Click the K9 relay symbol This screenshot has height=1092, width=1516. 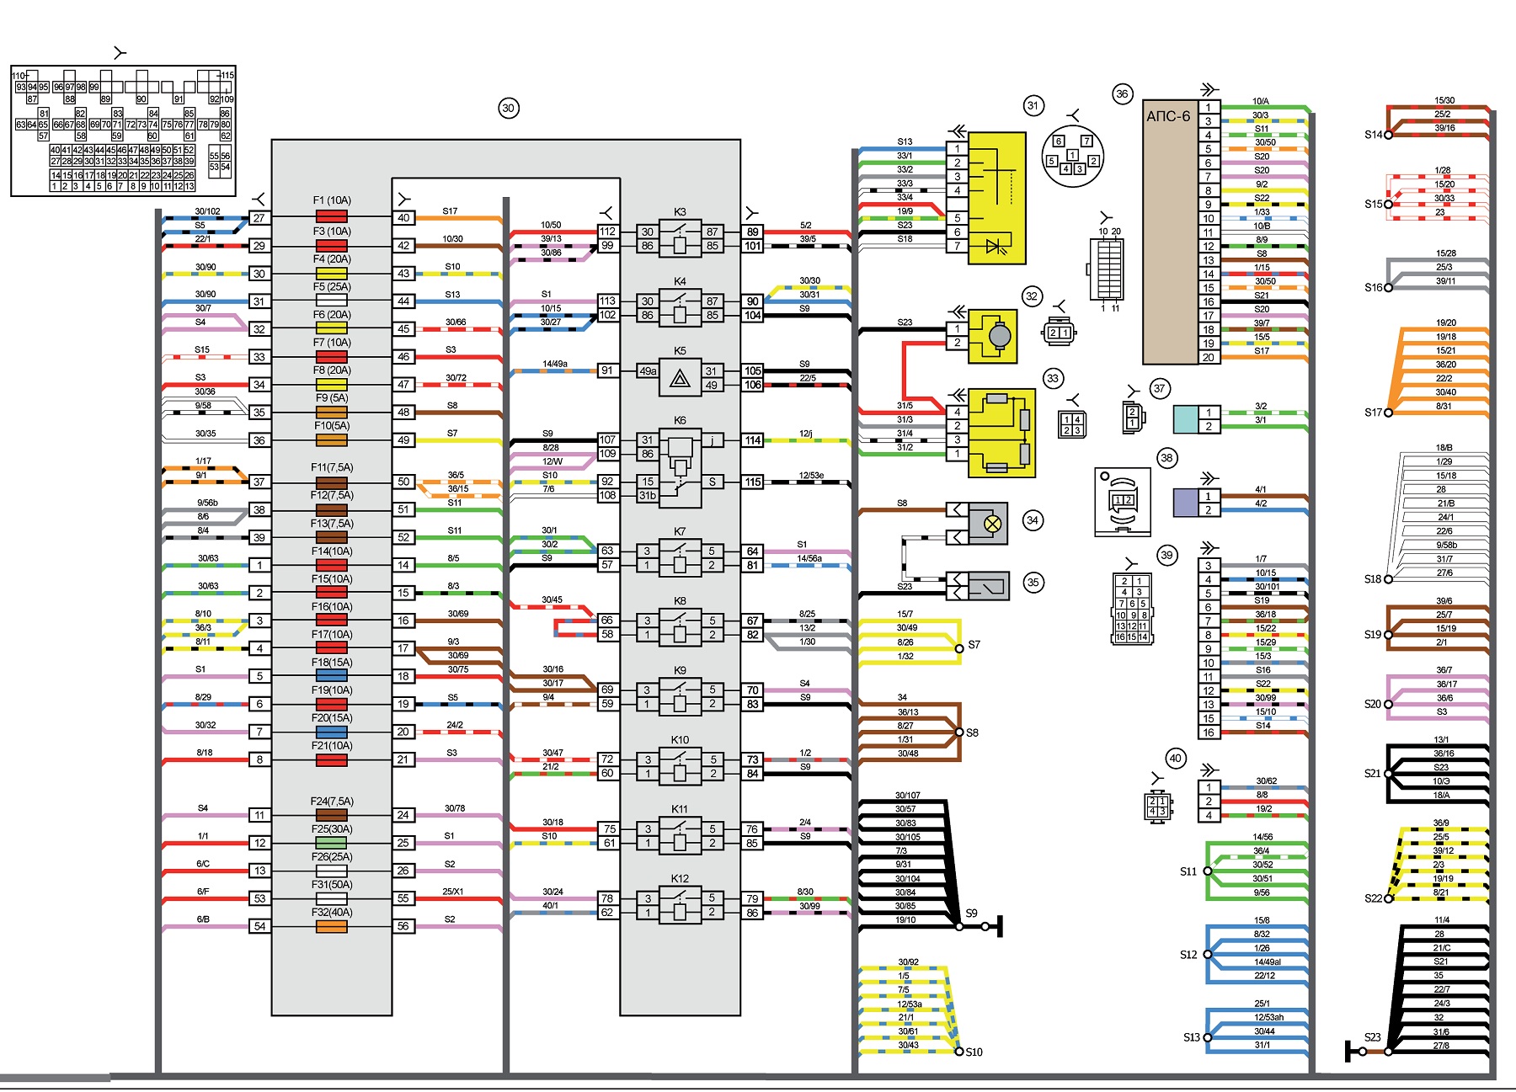680,696
